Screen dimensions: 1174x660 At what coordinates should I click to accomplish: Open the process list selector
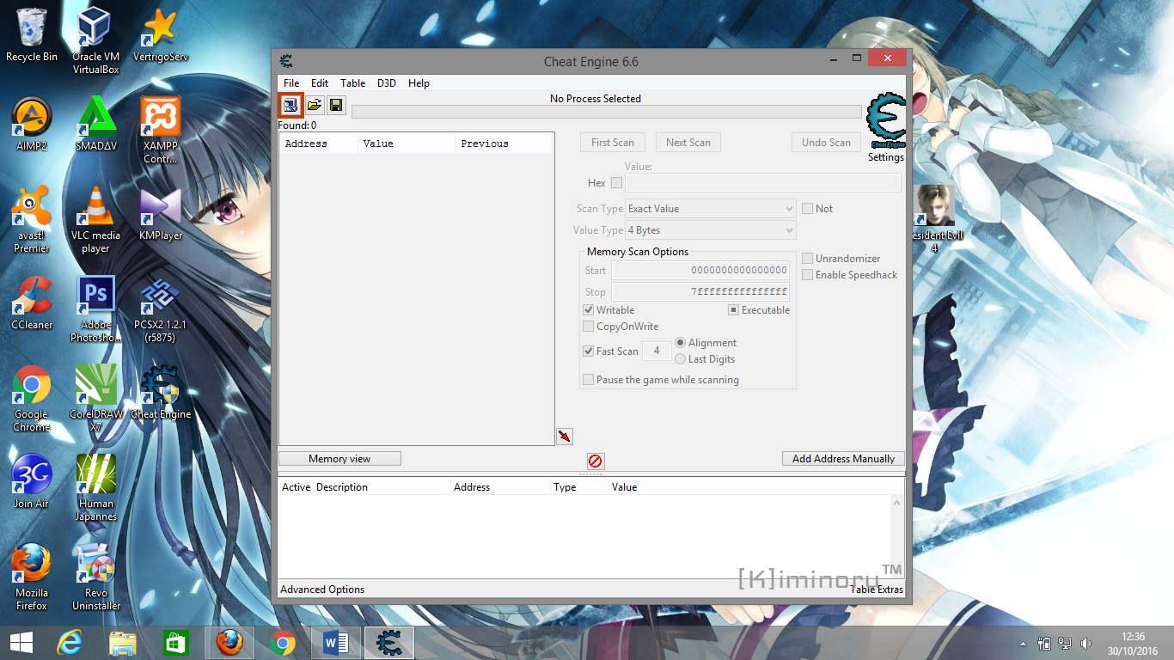pos(290,104)
